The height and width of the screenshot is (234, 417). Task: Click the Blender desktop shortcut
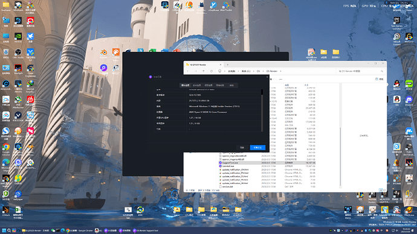pos(103,53)
